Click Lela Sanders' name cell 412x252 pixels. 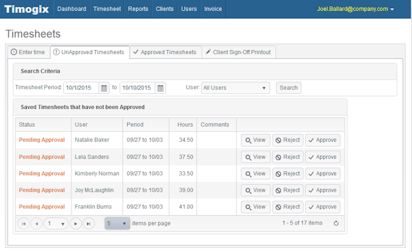(97, 157)
